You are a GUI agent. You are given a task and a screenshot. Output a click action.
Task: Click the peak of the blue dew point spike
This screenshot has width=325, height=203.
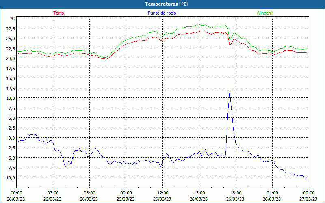(230, 91)
